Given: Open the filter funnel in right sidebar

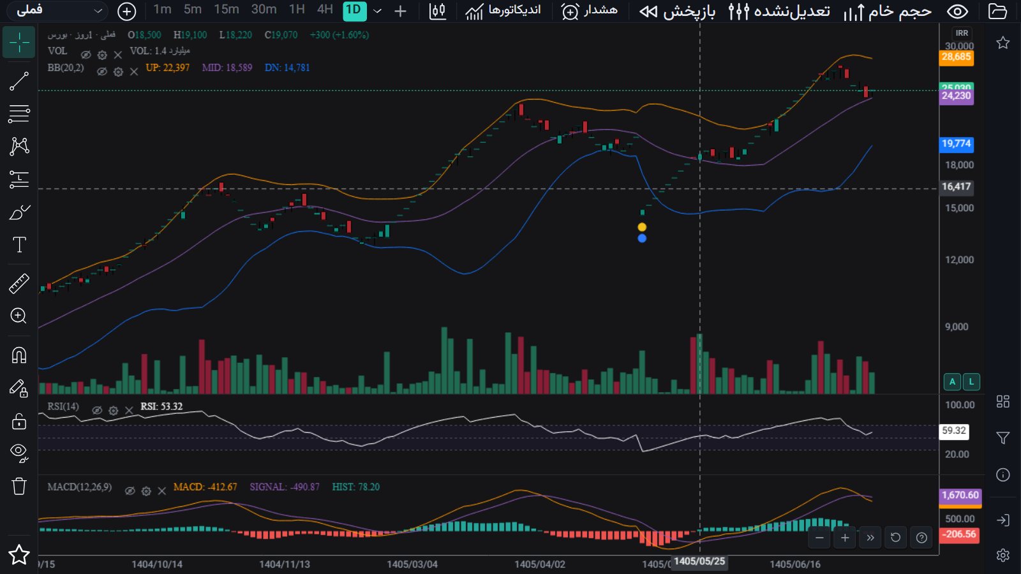Looking at the screenshot, I should point(1003,438).
